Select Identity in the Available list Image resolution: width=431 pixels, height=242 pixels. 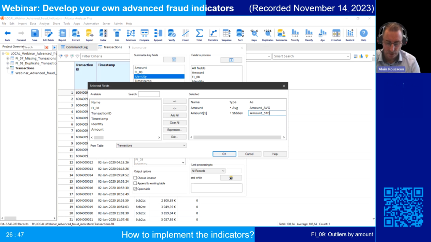point(97,124)
